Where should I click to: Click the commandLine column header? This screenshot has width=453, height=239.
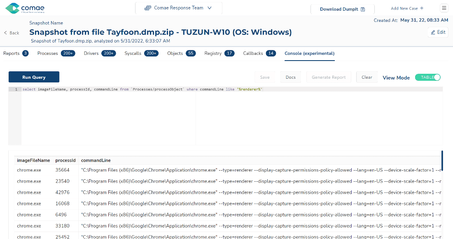(96, 160)
